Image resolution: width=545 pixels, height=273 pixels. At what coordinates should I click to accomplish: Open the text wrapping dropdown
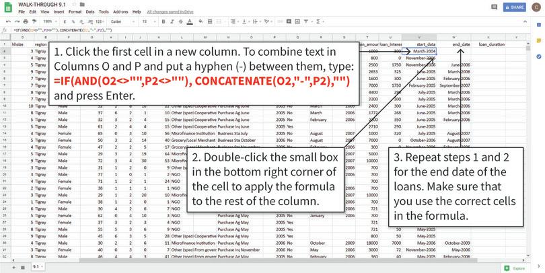[x=256, y=22]
